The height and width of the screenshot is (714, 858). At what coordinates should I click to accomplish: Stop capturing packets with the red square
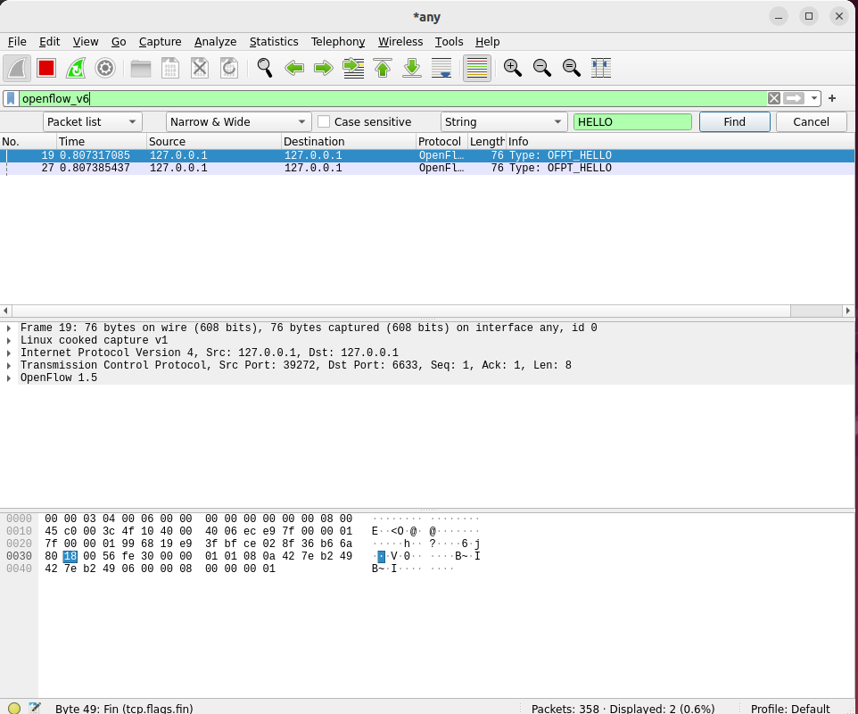point(46,68)
